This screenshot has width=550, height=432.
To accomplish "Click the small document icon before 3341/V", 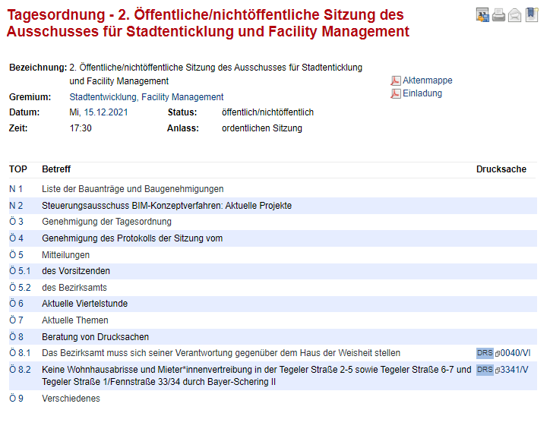I will [497, 371].
